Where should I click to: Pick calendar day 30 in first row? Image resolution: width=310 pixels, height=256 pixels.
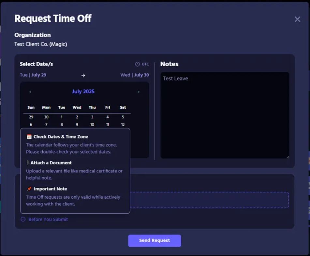click(x=46, y=117)
